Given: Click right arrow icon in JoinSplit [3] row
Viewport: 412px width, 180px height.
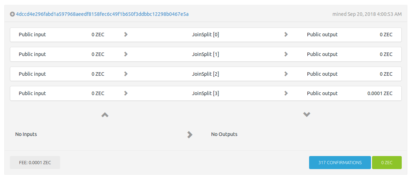Looking at the screenshot, I should pyautogui.click(x=286, y=93).
